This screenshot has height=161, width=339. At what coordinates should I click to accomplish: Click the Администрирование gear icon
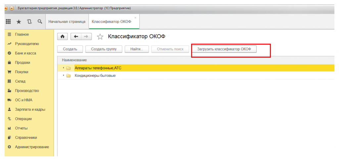click(x=9, y=147)
